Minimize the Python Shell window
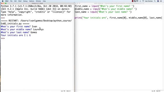 coord(4,3)
